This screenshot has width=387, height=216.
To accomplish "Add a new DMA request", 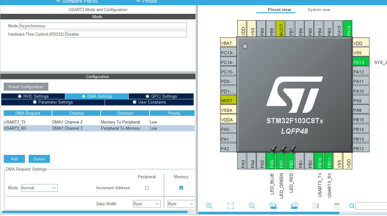I will [14, 159].
